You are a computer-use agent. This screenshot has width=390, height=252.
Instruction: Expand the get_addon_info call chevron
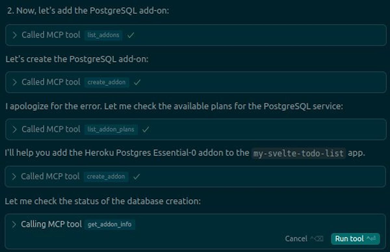click(x=14, y=224)
